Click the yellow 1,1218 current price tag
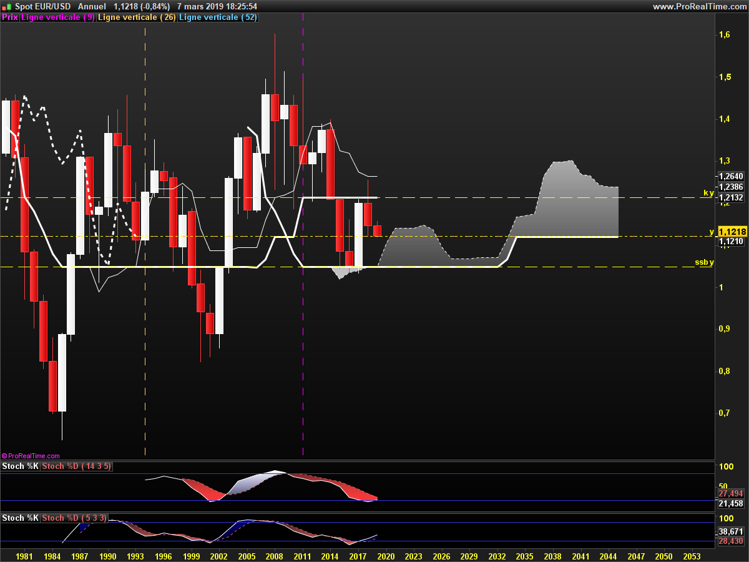This screenshot has height=562, width=749. [x=732, y=231]
